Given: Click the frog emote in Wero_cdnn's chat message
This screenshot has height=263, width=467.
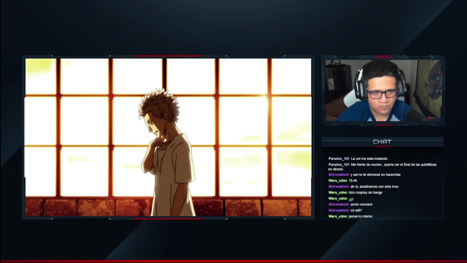Looking at the screenshot, I should pyautogui.click(x=351, y=199).
